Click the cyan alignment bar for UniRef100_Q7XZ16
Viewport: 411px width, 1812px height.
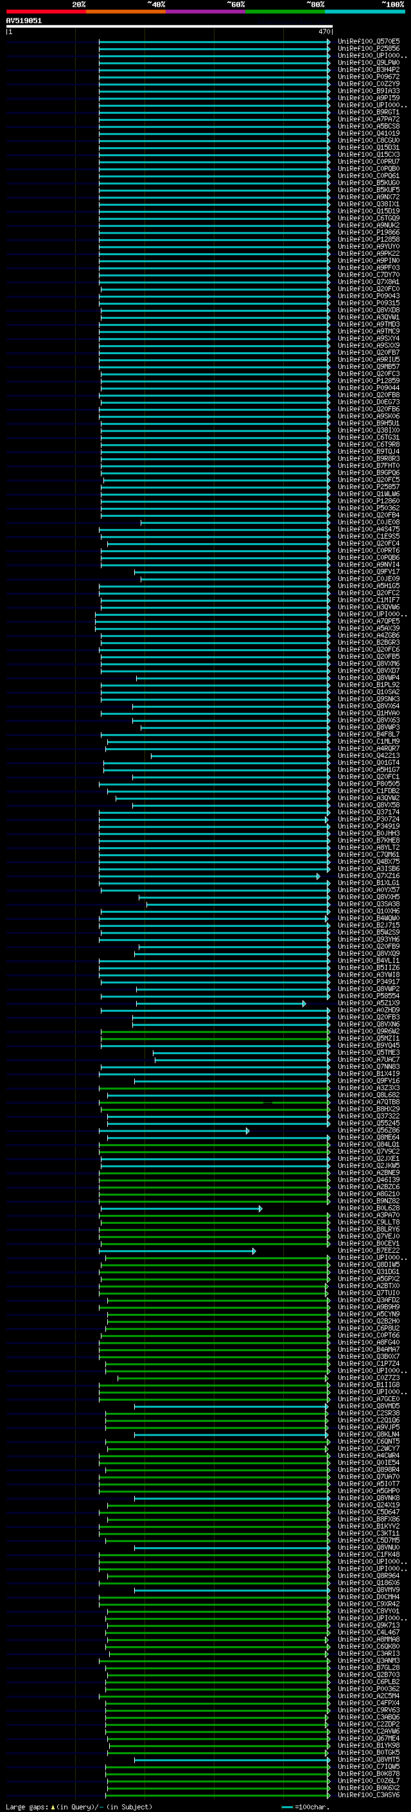209,877
